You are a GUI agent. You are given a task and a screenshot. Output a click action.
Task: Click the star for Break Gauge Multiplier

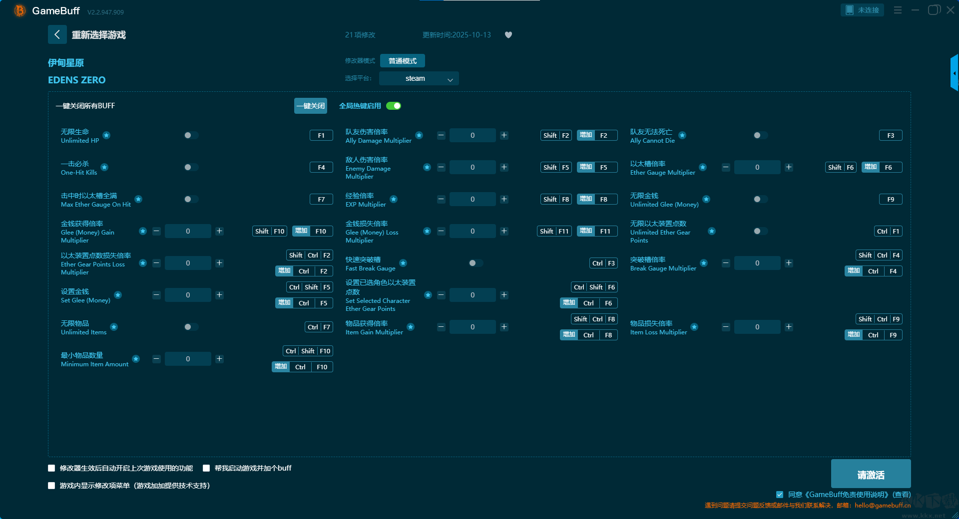pyautogui.click(x=704, y=263)
